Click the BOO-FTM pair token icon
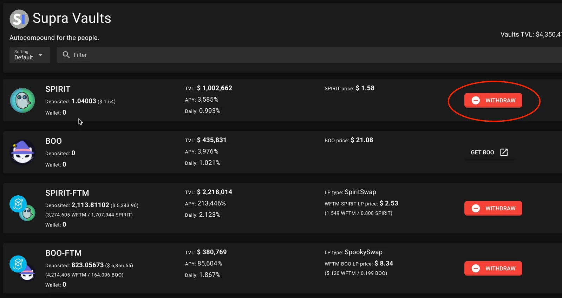This screenshot has height=298, width=562. (22, 268)
